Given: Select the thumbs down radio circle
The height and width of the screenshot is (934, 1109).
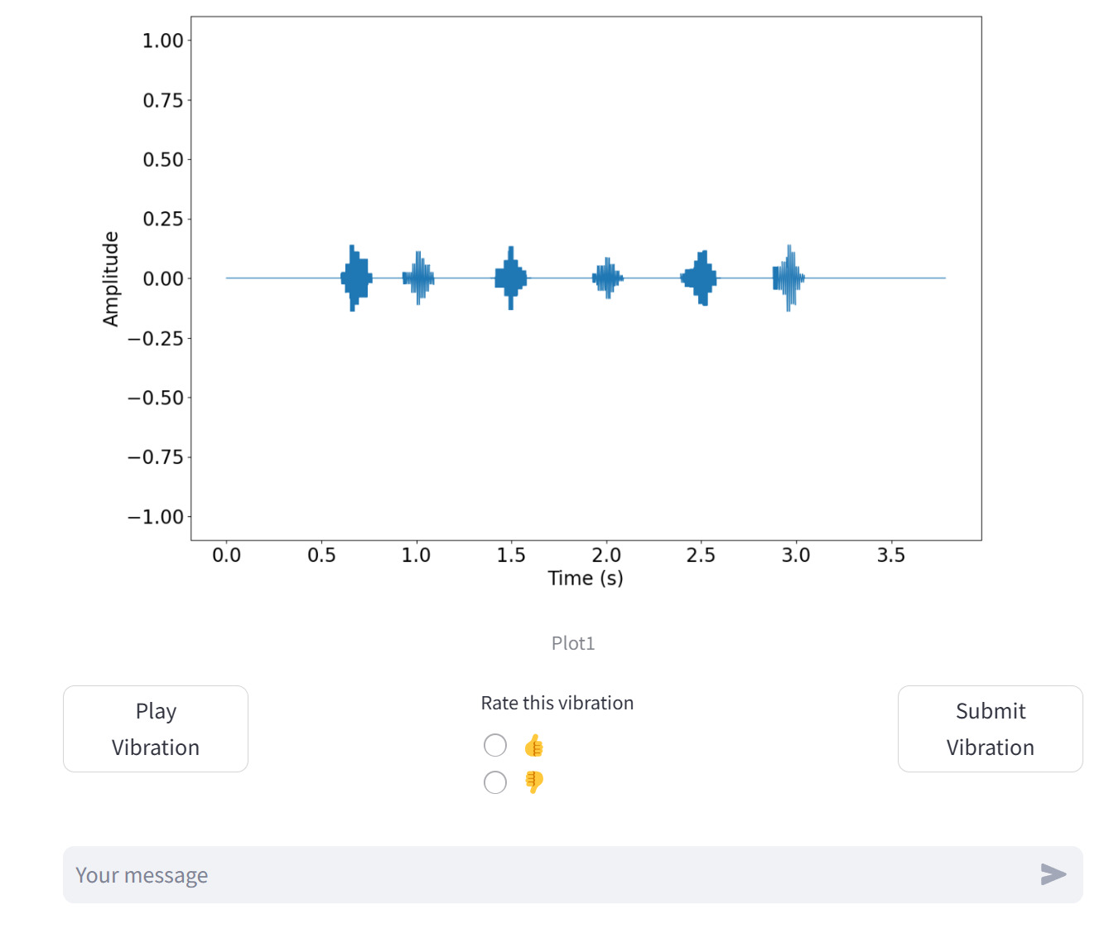Looking at the screenshot, I should (495, 782).
